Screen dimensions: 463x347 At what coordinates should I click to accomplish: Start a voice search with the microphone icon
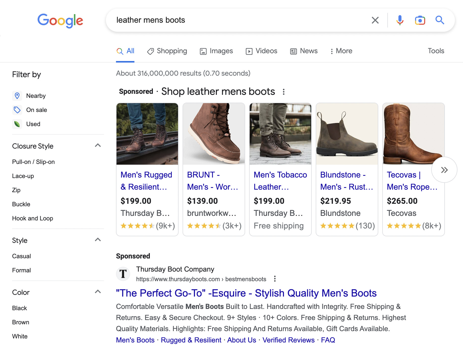point(400,20)
